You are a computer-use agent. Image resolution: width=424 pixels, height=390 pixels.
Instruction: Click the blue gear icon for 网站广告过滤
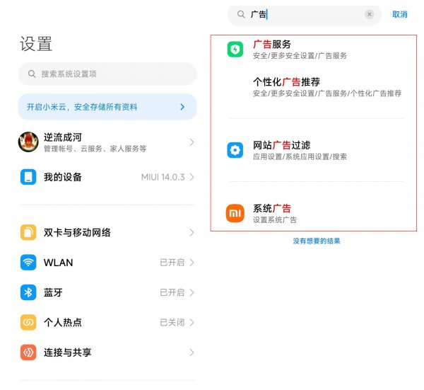235,150
